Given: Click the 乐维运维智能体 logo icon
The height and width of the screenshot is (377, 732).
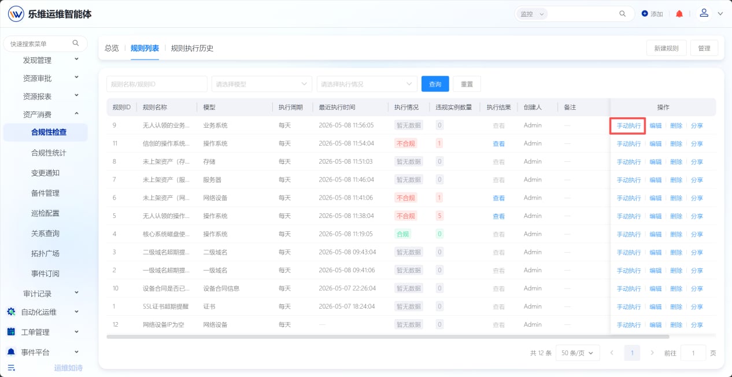Looking at the screenshot, I should (16, 14).
